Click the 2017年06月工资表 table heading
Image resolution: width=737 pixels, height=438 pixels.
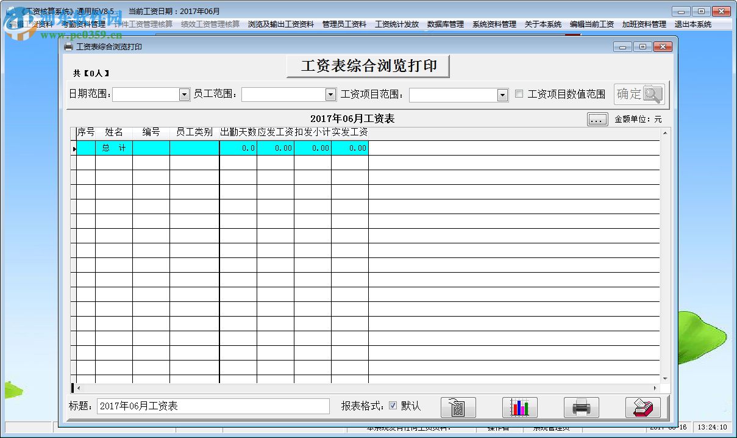pyautogui.click(x=352, y=119)
